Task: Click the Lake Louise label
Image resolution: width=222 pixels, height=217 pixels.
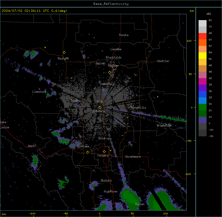Action: pyautogui.click(x=5, y=125)
